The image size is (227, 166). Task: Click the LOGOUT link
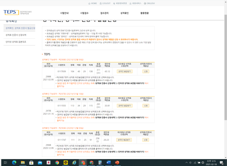pyautogui.click(x=105, y=3)
